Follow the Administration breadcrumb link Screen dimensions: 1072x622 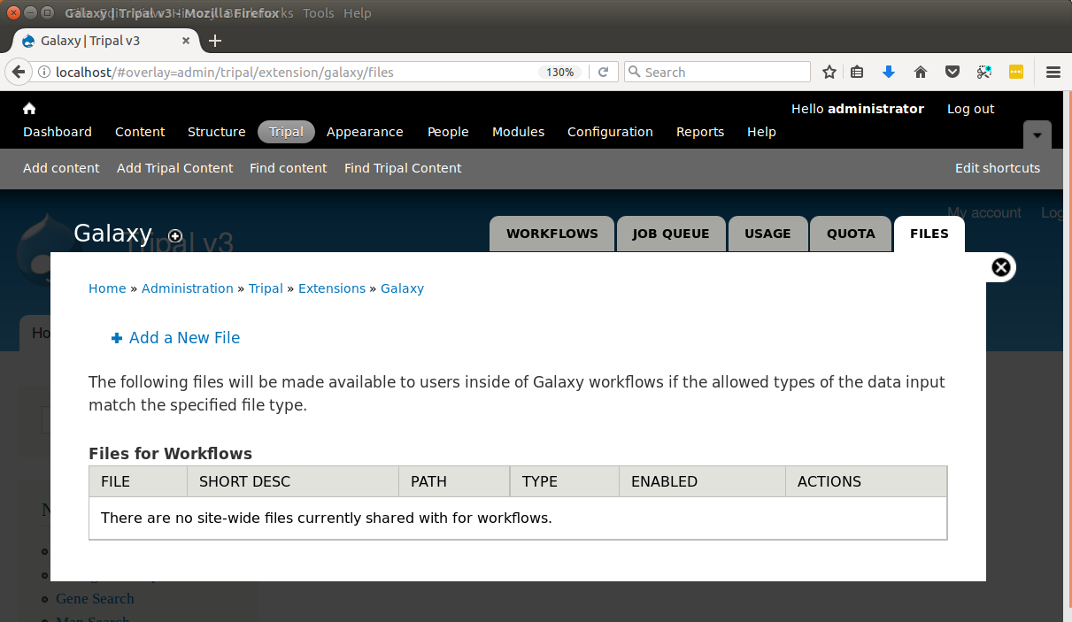click(188, 288)
